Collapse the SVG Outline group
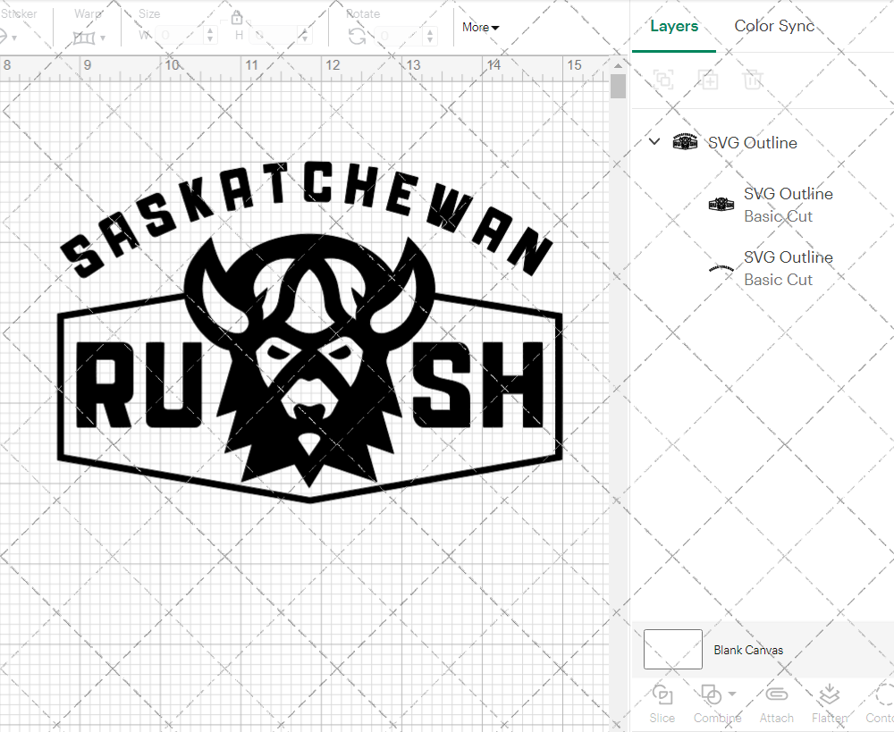The width and height of the screenshot is (894, 732). coord(654,141)
